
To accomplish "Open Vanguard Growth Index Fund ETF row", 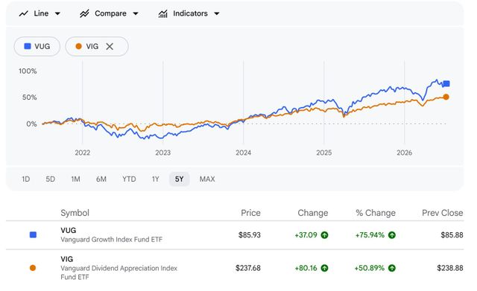I will point(235,235).
